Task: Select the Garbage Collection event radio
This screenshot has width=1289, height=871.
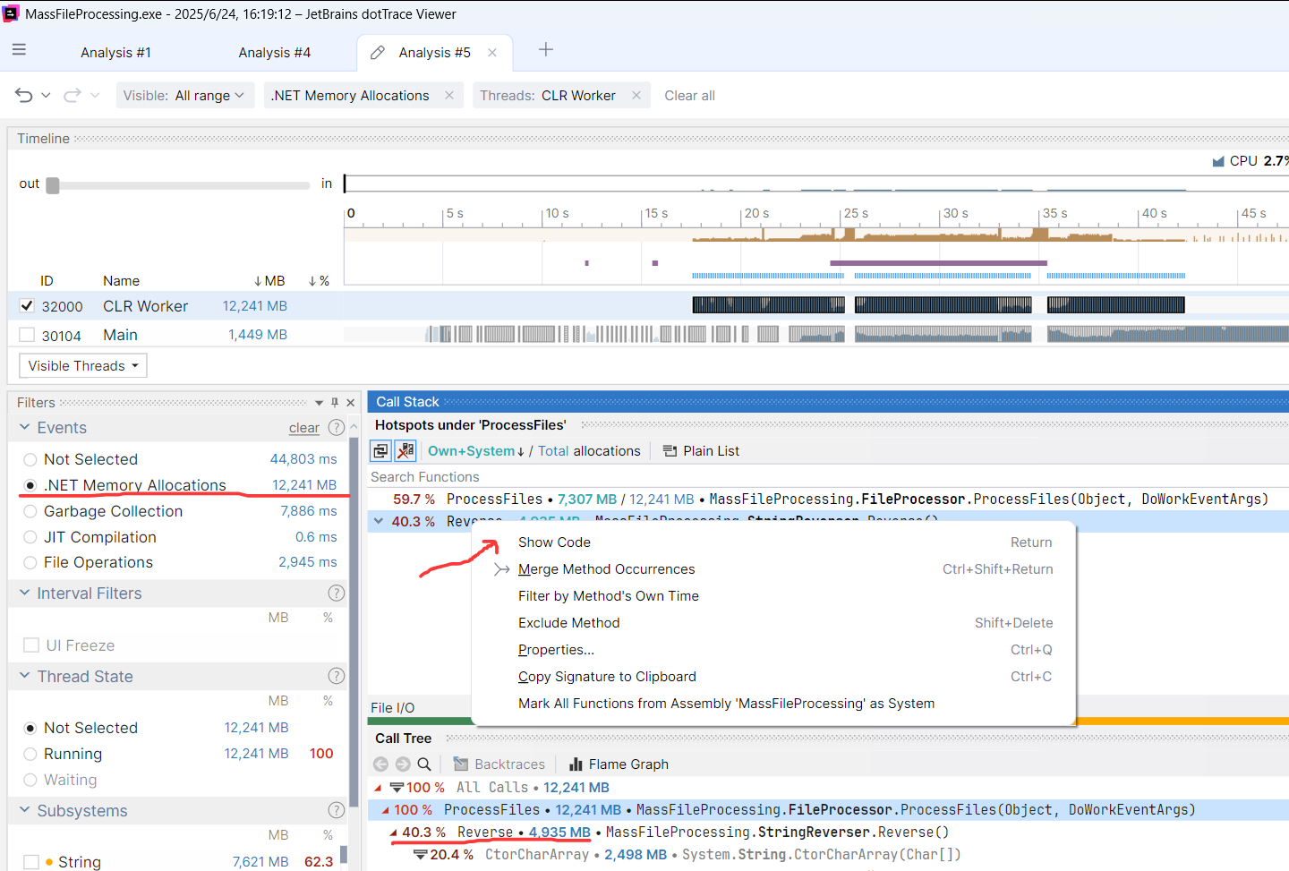Action: click(30, 511)
